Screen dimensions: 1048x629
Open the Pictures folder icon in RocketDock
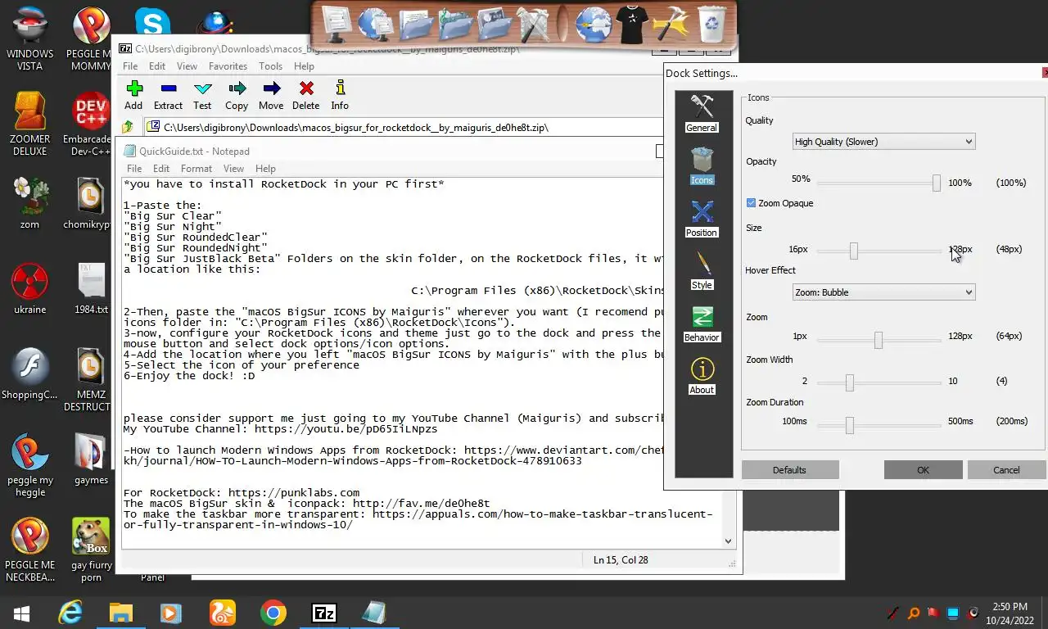495,25
